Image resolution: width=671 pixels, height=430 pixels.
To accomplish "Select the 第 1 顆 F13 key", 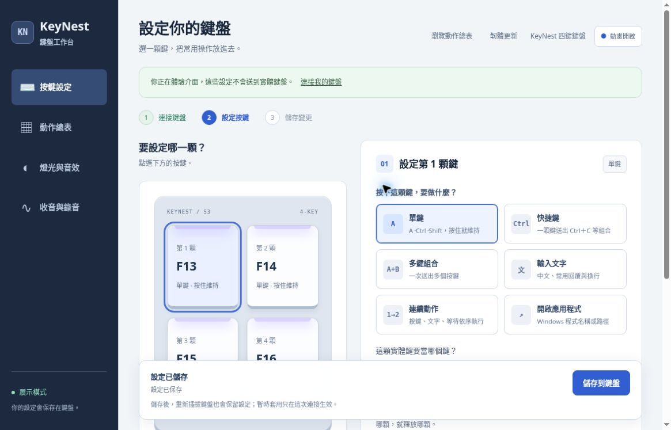I will tap(203, 267).
